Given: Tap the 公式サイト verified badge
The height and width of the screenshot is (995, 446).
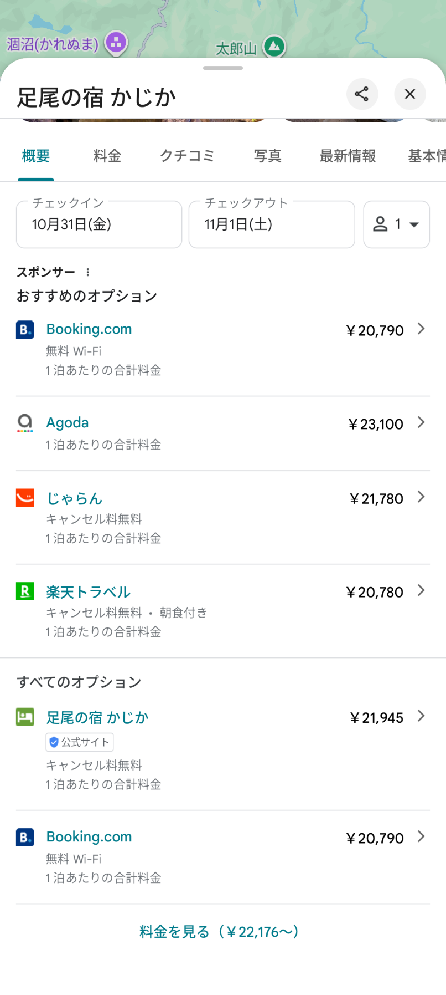Looking at the screenshot, I should [80, 742].
